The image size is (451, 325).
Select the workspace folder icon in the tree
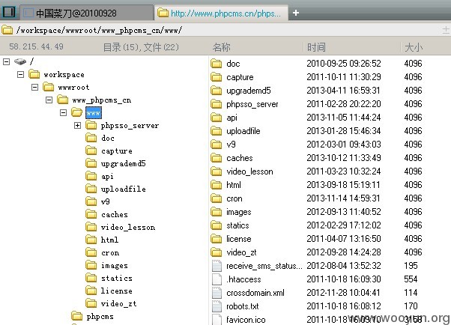[34, 74]
